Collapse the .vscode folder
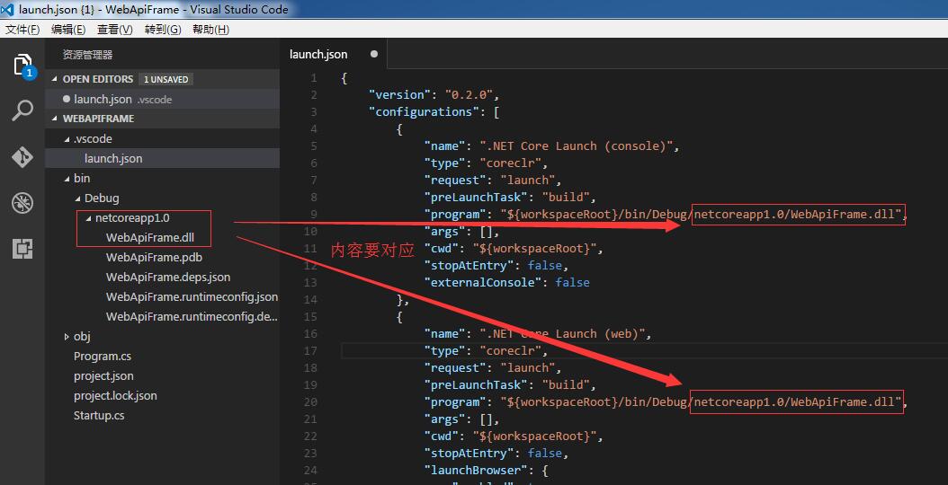Screen dimensions: 948x485 (x=67, y=139)
